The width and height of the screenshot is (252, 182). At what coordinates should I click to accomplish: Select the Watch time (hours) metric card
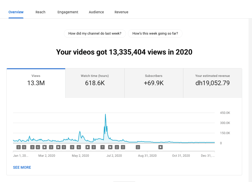pos(95,83)
